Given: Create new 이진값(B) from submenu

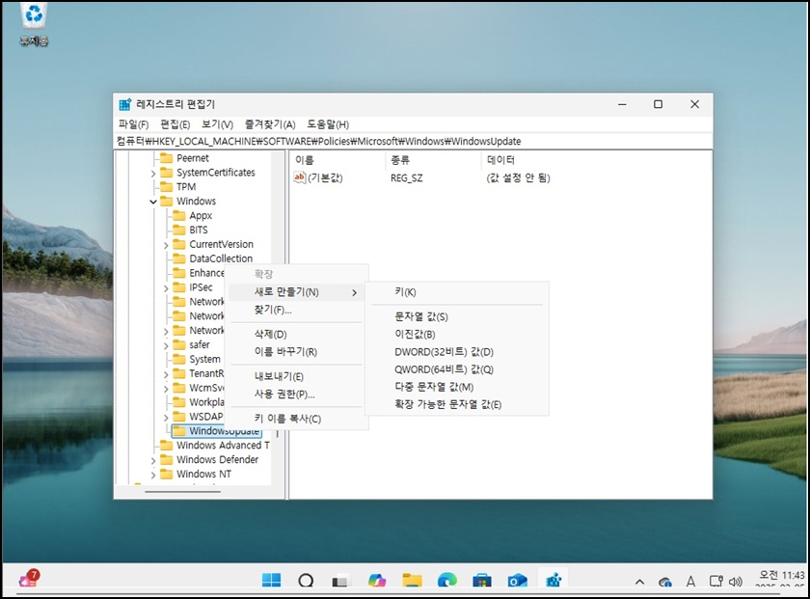Looking at the screenshot, I should [457, 334].
